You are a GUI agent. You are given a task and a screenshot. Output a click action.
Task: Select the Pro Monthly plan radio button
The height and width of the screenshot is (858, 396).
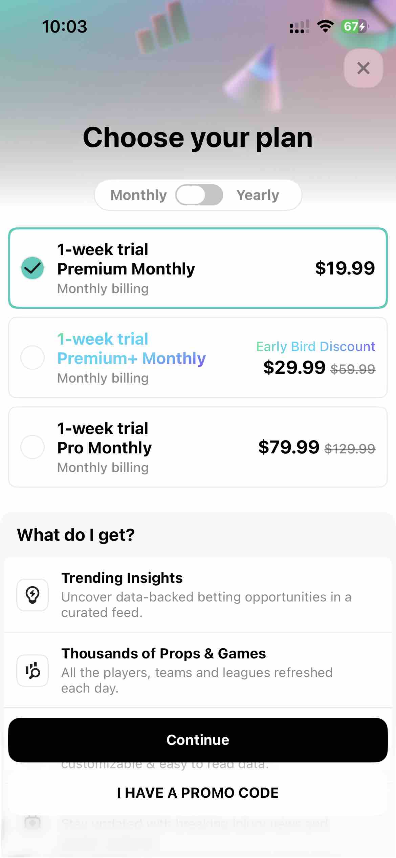point(32,447)
